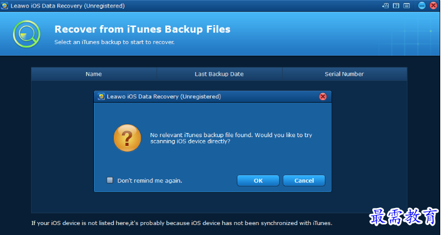
Task: Open the help question-mark icon in title bar
Action: click(x=396, y=6)
